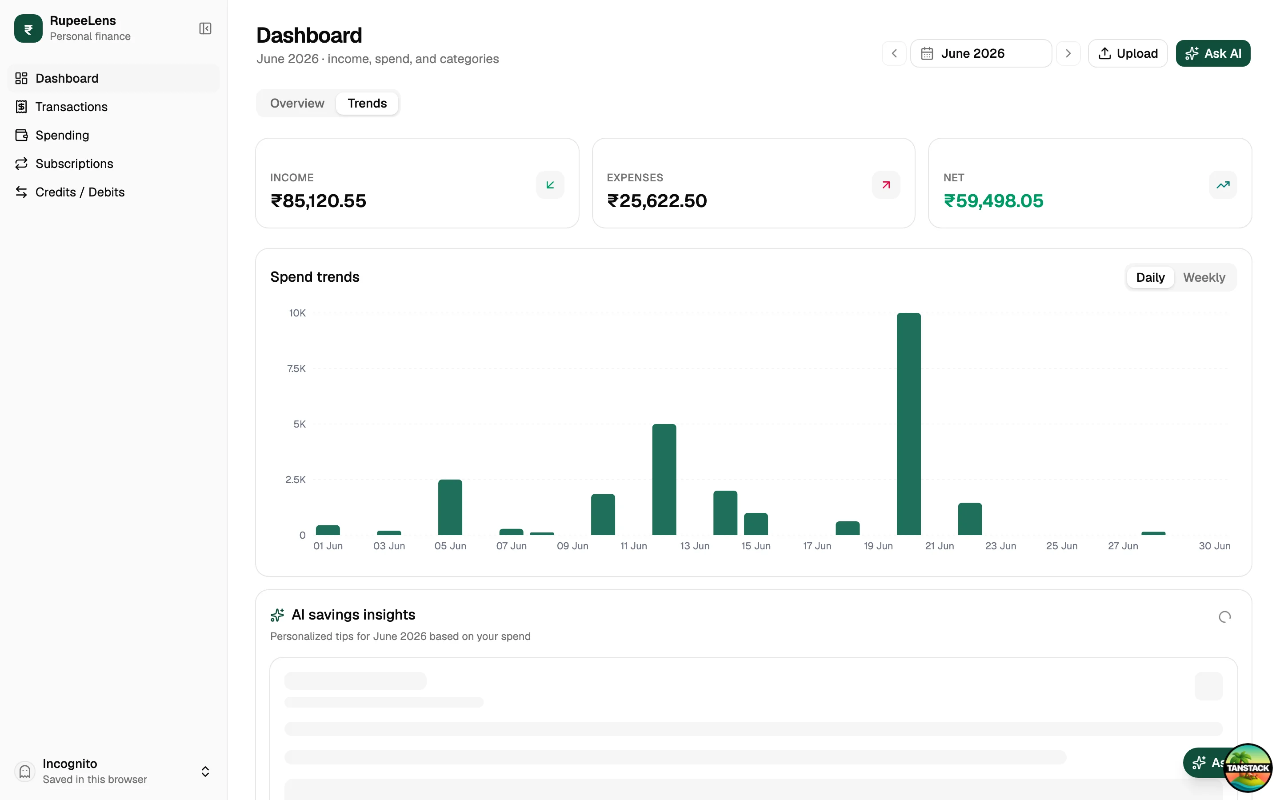
Task: Click the Transactions receipt icon
Action: coord(21,107)
